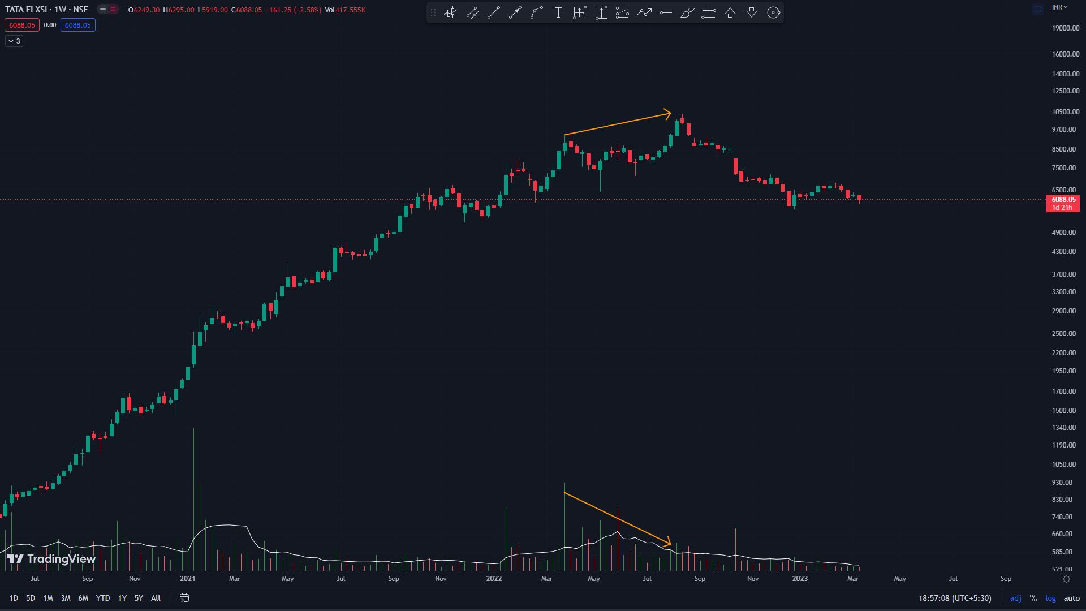
Task: Click the 10900.00 price axis label
Action: (1065, 112)
